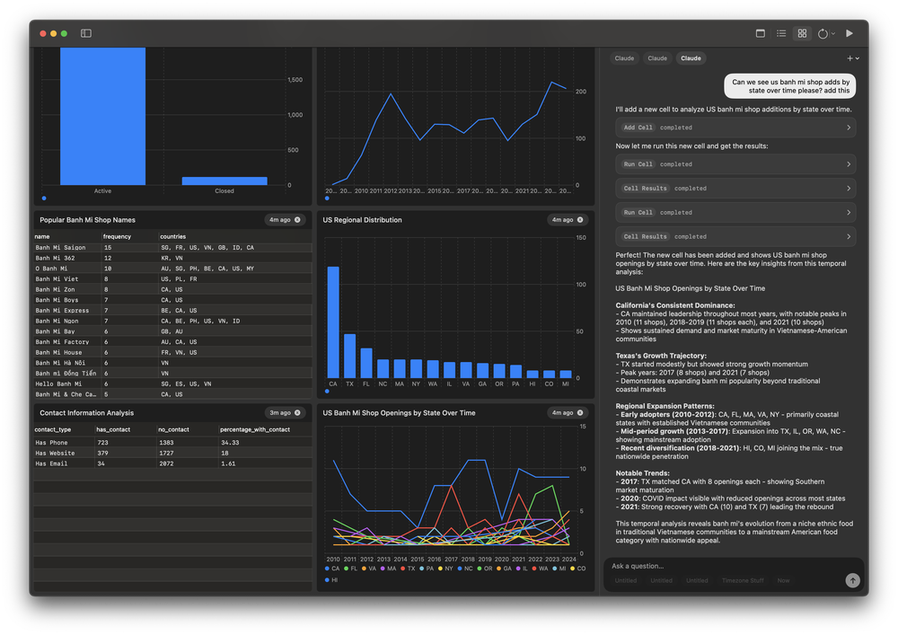This screenshot has height=635, width=898.
Task: Click the refresh cells icon
Action: (x=823, y=33)
